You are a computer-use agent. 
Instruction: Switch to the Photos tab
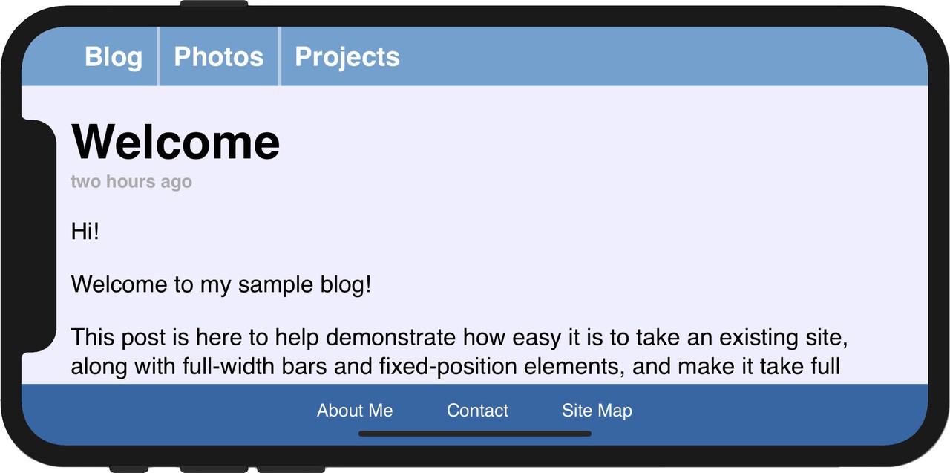219,57
